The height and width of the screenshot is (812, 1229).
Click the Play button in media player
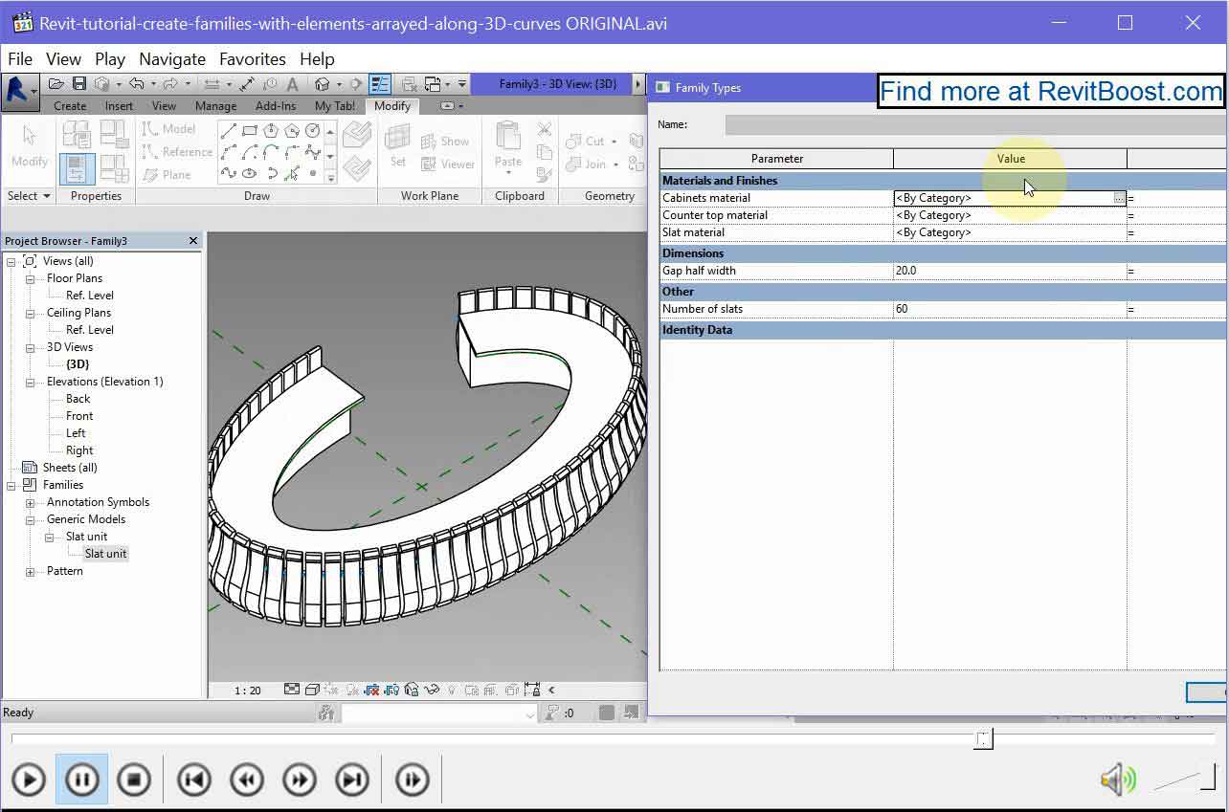29,780
